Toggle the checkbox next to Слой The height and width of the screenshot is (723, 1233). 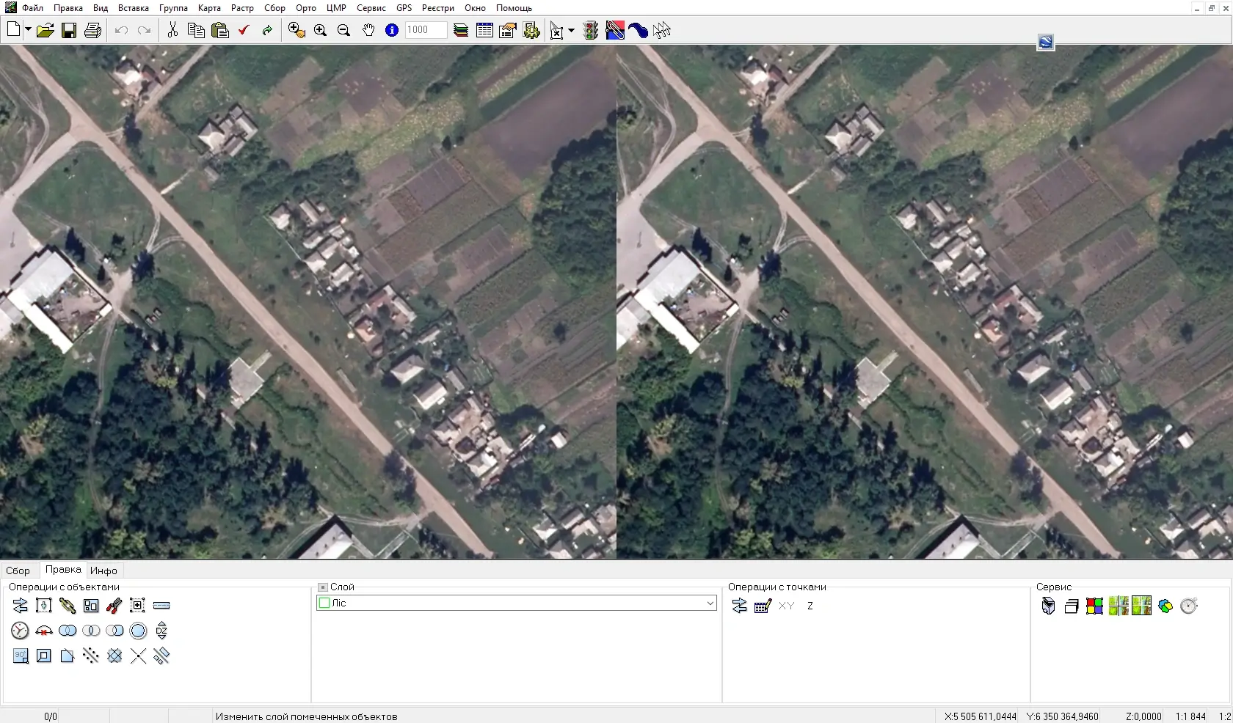pyautogui.click(x=322, y=587)
